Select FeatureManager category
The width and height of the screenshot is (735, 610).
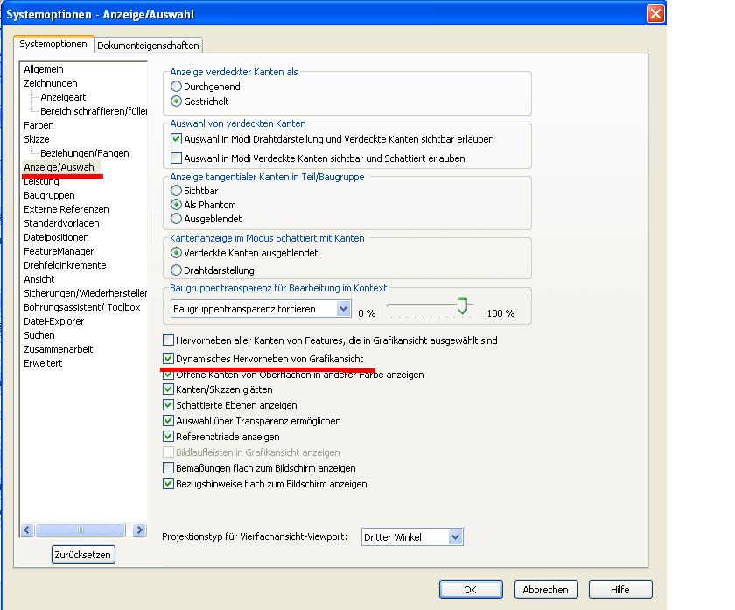[59, 251]
